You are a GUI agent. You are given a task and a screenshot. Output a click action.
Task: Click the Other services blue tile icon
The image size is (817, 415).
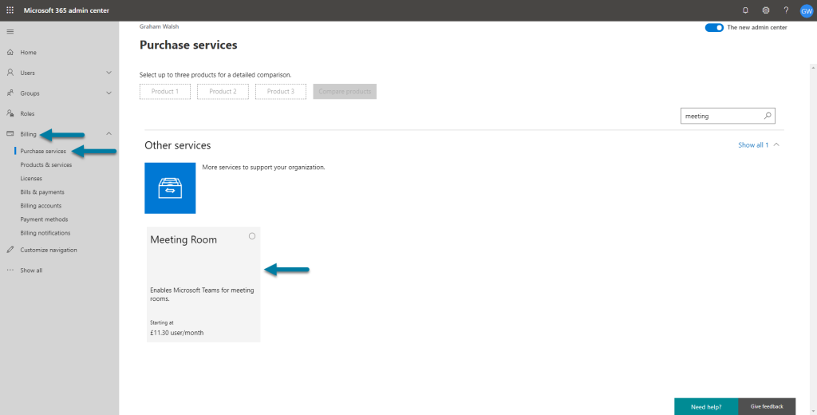click(x=170, y=188)
